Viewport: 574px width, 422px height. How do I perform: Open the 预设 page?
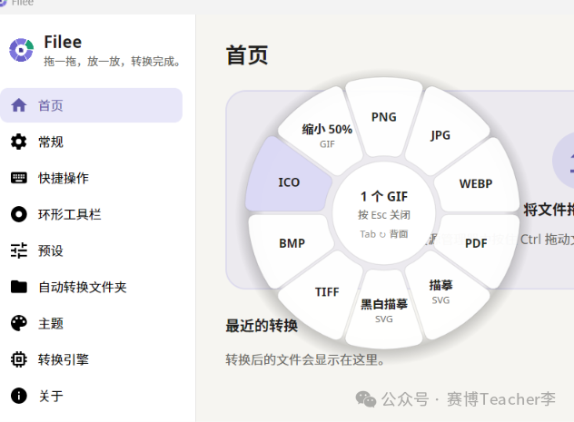92,250
